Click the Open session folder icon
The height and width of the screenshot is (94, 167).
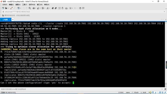pyautogui.click(x=6, y=8)
